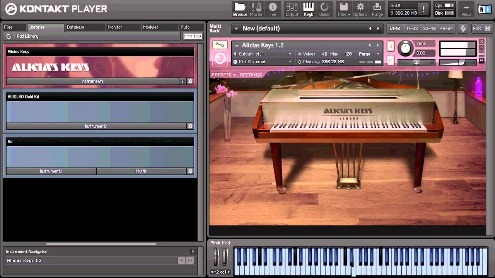Screen dimensions: 495x278
Task: Open Alicias Keys library gear settings
Action: click(x=190, y=81)
